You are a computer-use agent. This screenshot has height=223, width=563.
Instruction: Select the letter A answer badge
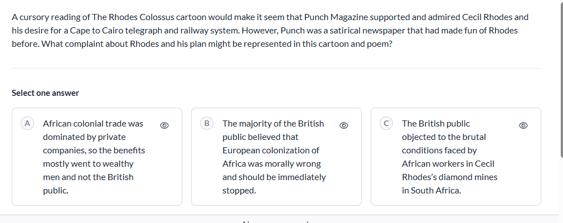pyautogui.click(x=26, y=123)
